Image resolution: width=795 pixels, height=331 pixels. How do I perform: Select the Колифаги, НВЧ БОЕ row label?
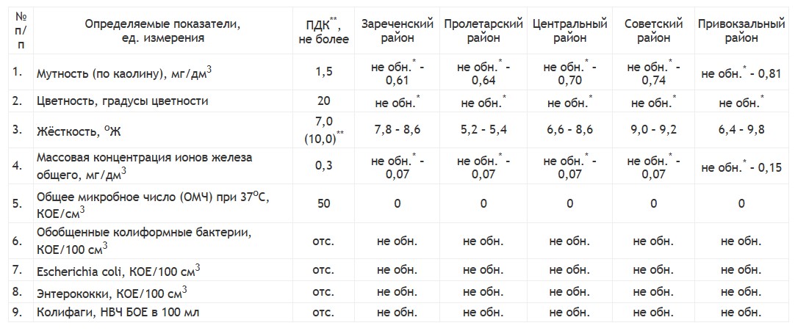118,313
